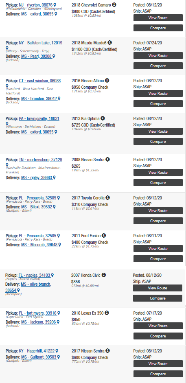Follow the TN - murfreesboro, 37129 link
Screen dimensions: 186x383
(41, 160)
